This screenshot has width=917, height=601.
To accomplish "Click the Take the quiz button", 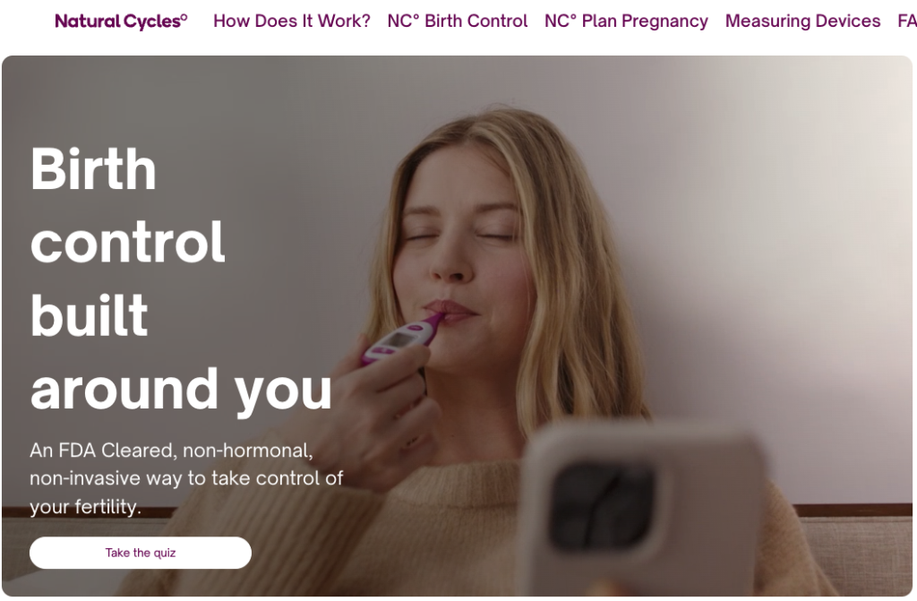I will tap(141, 553).
